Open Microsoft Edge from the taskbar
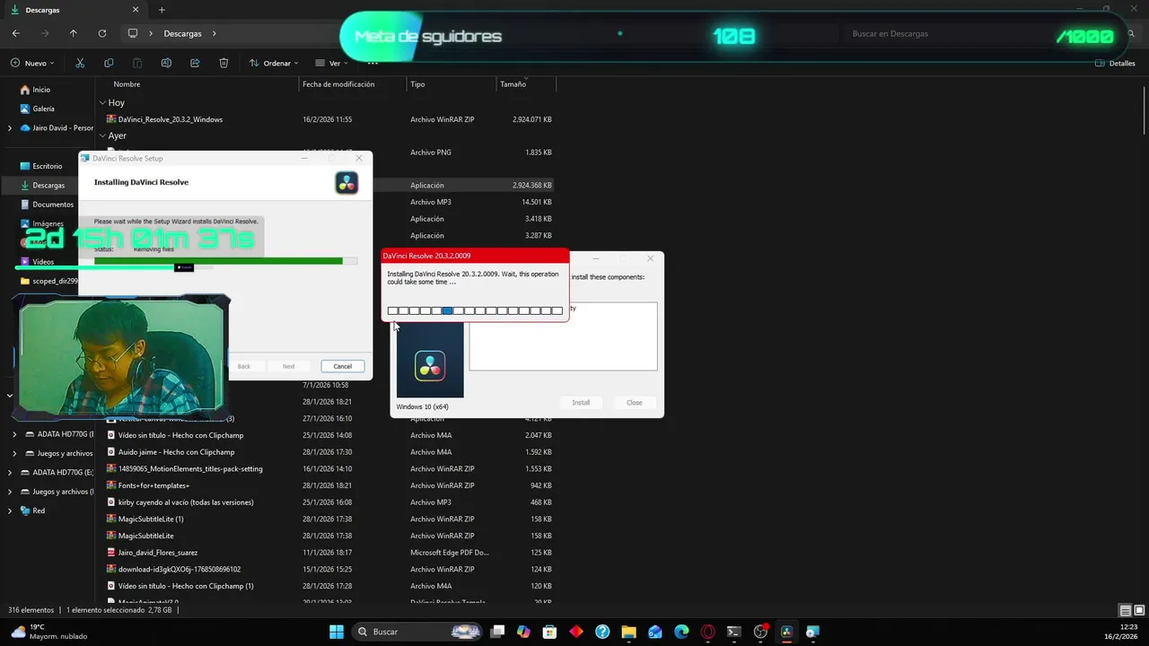1149x646 pixels. pyautogui.click(x=681, y=632)
